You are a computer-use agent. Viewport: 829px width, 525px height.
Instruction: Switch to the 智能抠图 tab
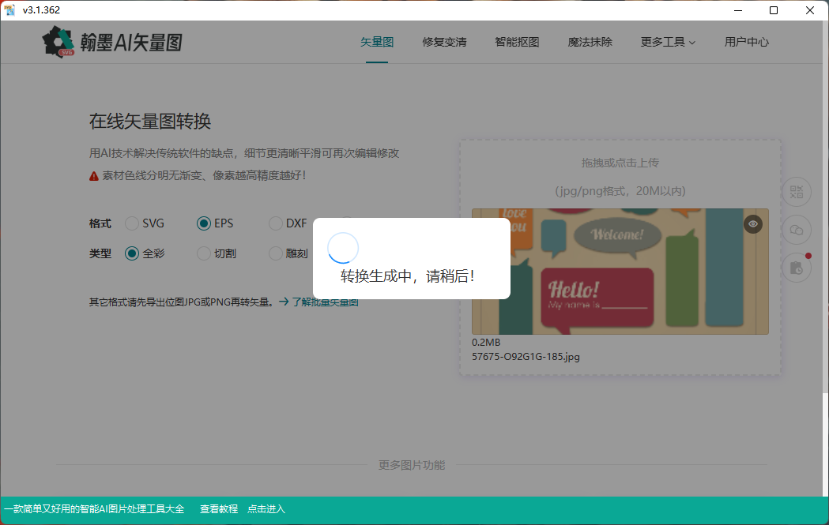(517, 42)
